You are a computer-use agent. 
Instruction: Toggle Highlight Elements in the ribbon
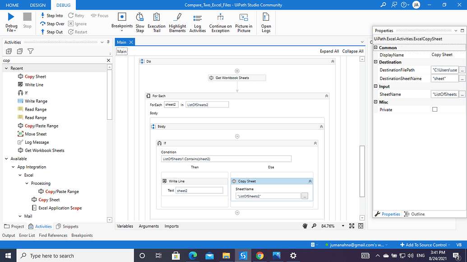(x=177, y=17)
